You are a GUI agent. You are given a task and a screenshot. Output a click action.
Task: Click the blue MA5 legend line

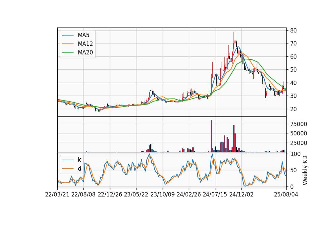[x=68, y=36]
